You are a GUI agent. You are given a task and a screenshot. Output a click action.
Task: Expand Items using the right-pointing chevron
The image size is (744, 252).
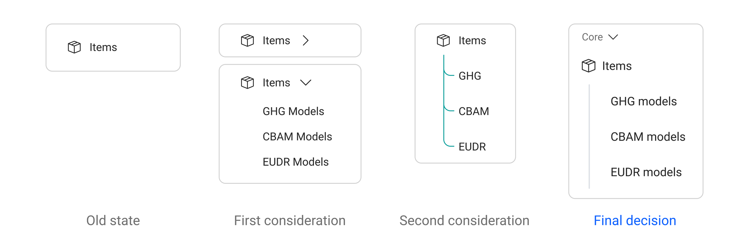click(x=306, y=40)
